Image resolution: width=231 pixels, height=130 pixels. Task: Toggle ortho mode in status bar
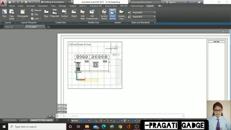tap(97, 121)
